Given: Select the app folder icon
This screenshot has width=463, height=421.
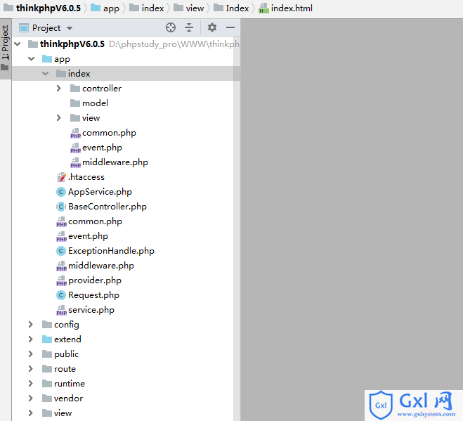Looking at the screenshot, I should coord(46,59).
